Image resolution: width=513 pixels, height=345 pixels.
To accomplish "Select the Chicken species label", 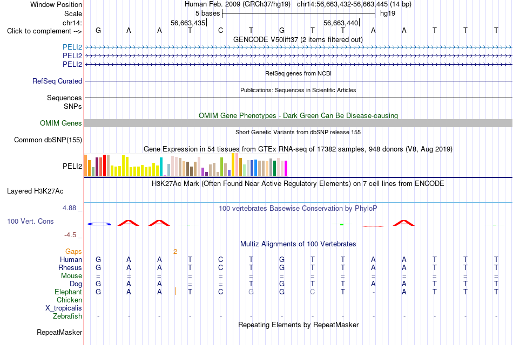I will [69, 300].
